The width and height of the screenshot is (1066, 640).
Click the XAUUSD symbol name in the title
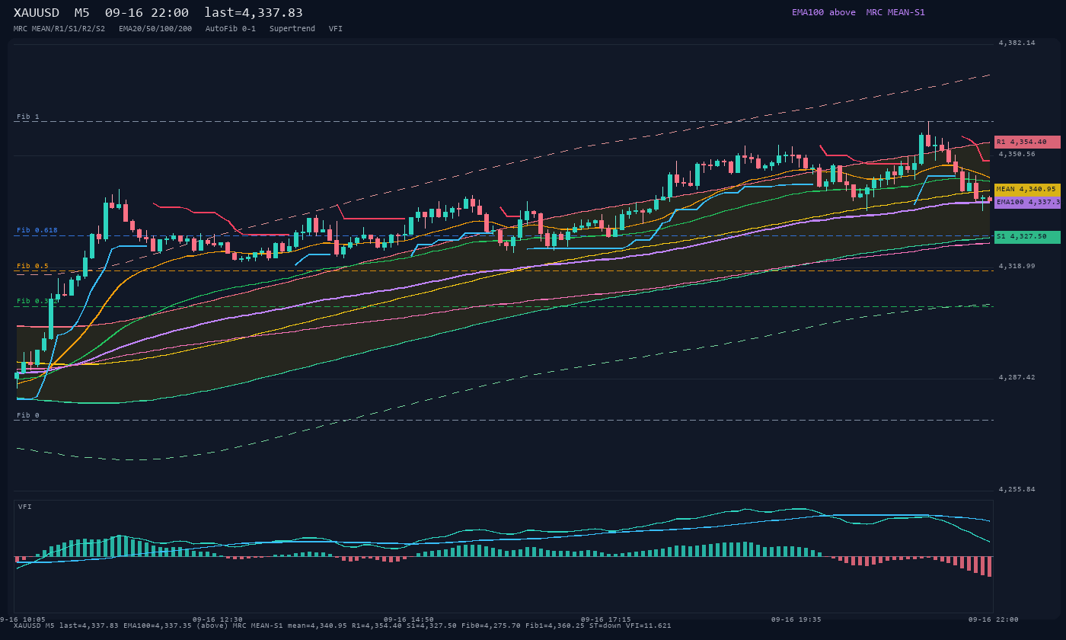click(37, 13)
